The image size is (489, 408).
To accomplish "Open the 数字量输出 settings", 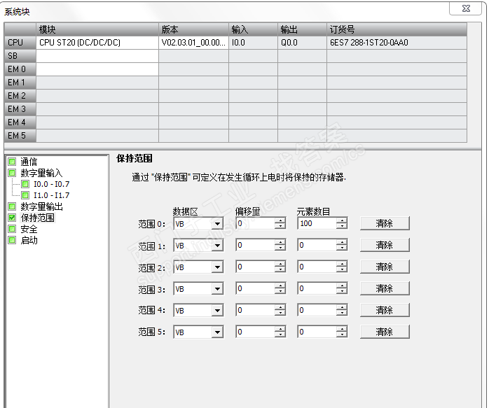I will coord(41,206).
